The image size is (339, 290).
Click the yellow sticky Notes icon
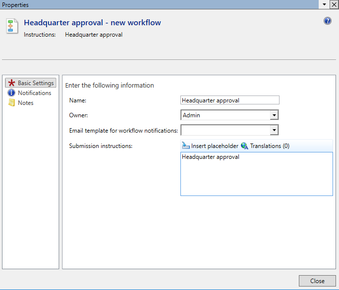pos(11,103)
